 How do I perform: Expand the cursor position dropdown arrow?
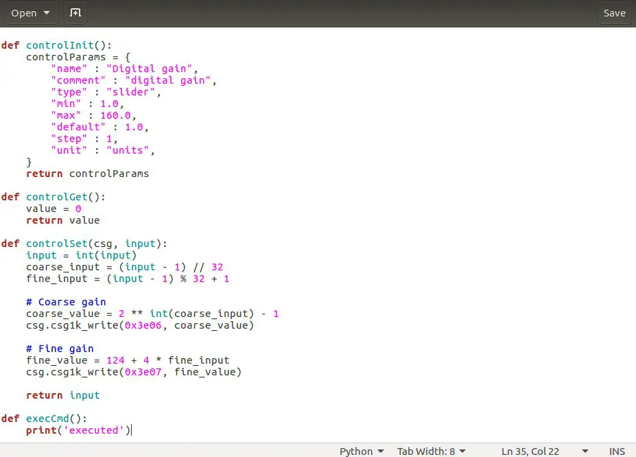(585, 452)
